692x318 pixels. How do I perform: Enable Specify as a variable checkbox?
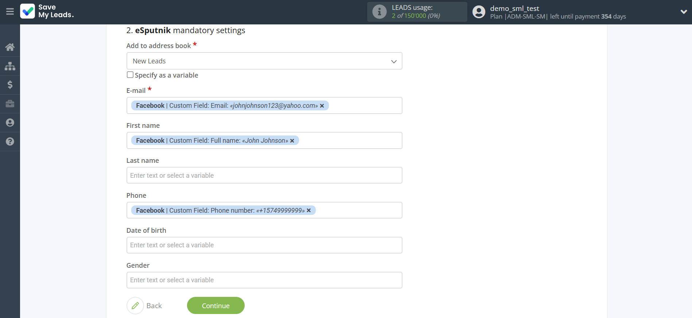(x=130, y=75)
